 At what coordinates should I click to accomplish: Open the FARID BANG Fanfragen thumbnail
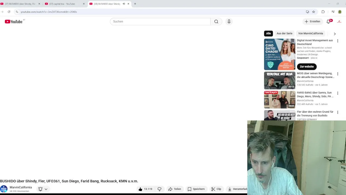coord(280,100)
